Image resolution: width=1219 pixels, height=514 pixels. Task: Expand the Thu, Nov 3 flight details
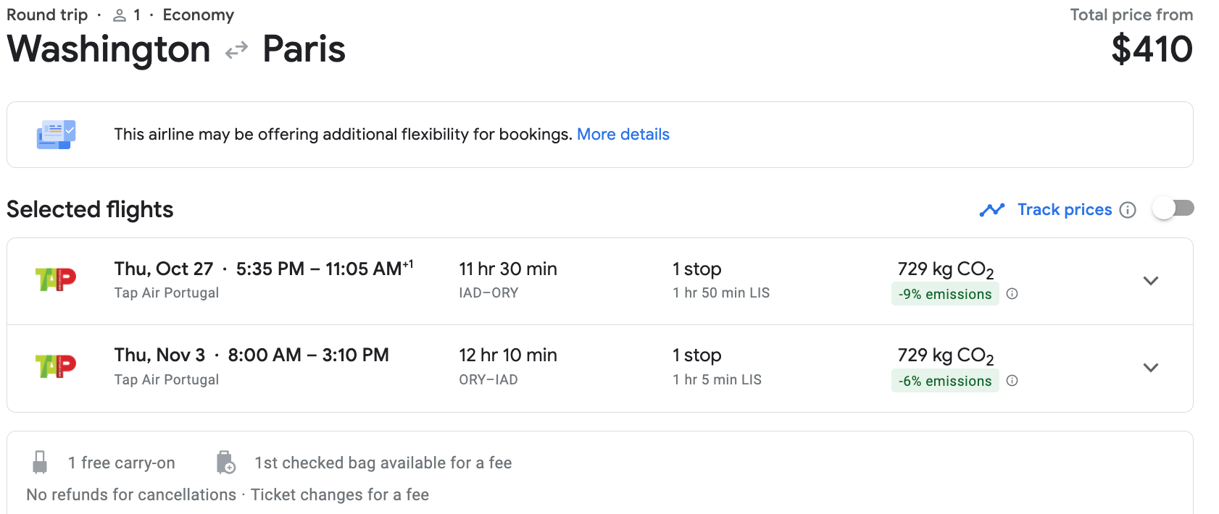[1151, 368]
